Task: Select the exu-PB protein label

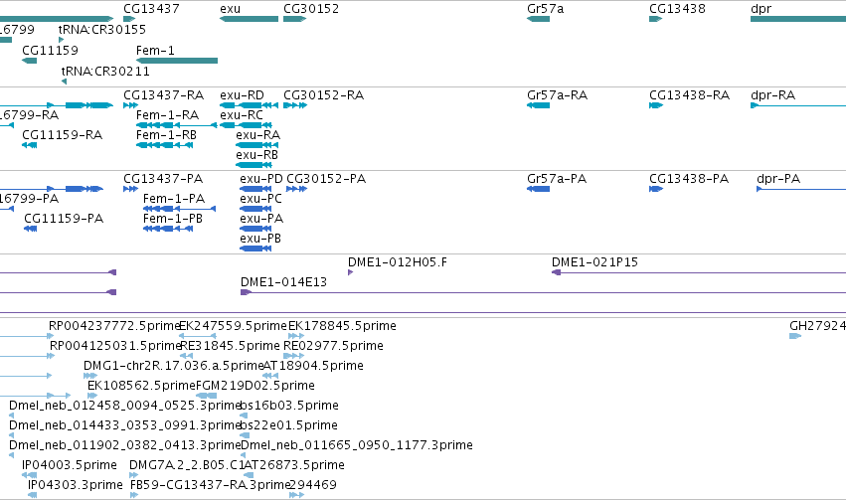Action: [260, 239]
